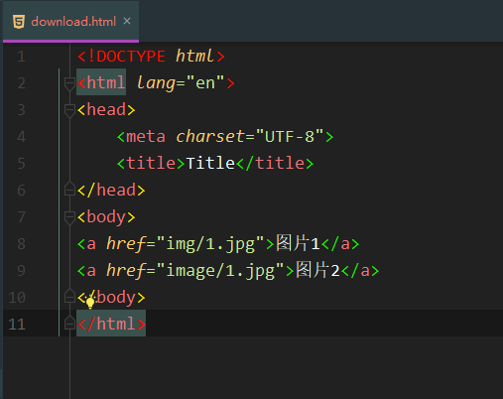The width and height of the screenshot is (503, 399).
Task: Click line number 8 in the gutter
Action: coord(21,244)
